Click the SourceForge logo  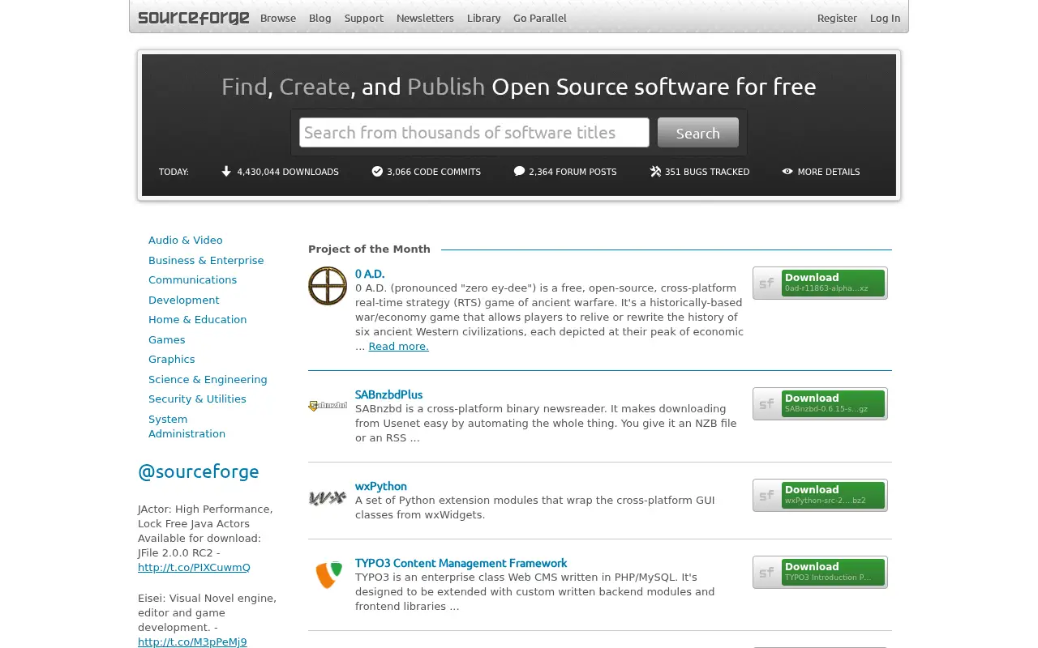point(194,18)
